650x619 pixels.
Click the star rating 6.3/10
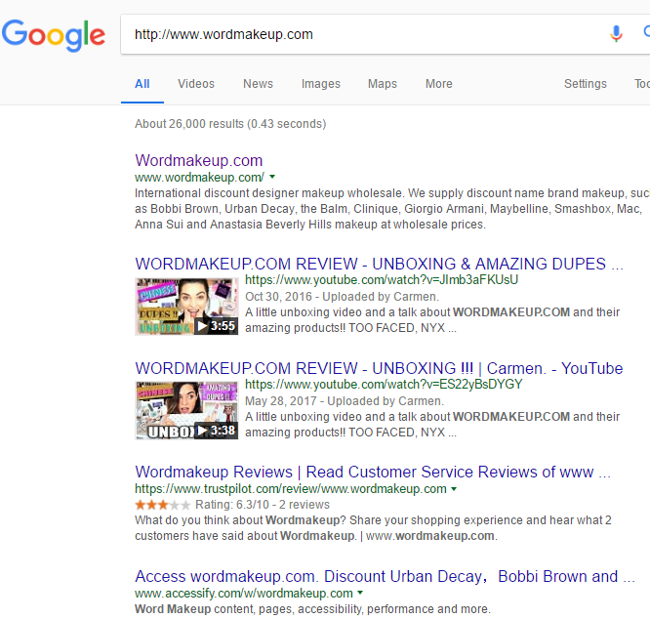[x=162, y=505]
